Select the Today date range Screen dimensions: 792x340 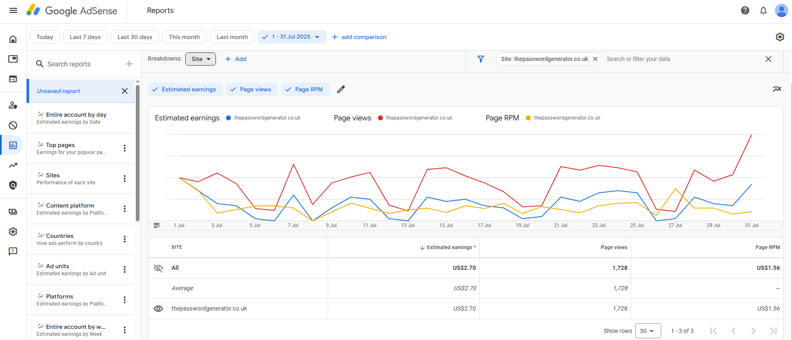pyautogui.click(x=45, y=37)
